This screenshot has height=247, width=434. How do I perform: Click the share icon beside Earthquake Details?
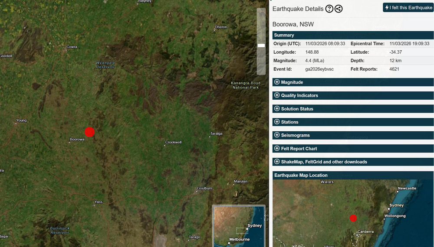tap(339, 9)
